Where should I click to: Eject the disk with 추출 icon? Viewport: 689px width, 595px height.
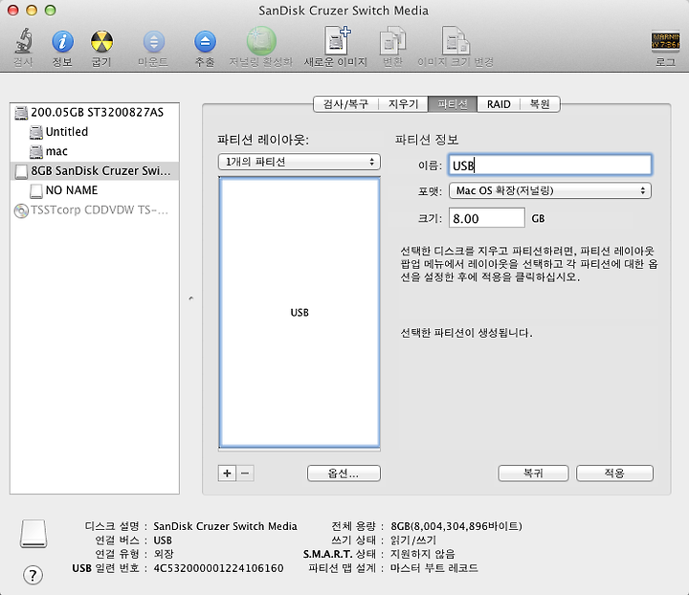tap(205, 42)
